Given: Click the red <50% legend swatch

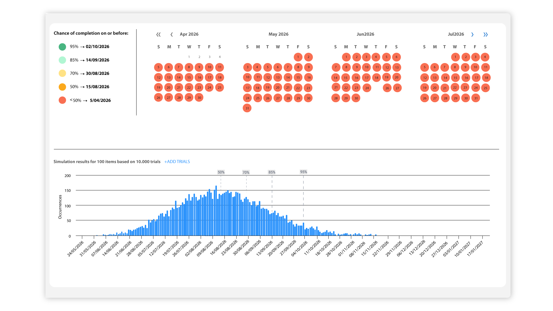Looking at the screenshot, I should [x=62, y=100].
